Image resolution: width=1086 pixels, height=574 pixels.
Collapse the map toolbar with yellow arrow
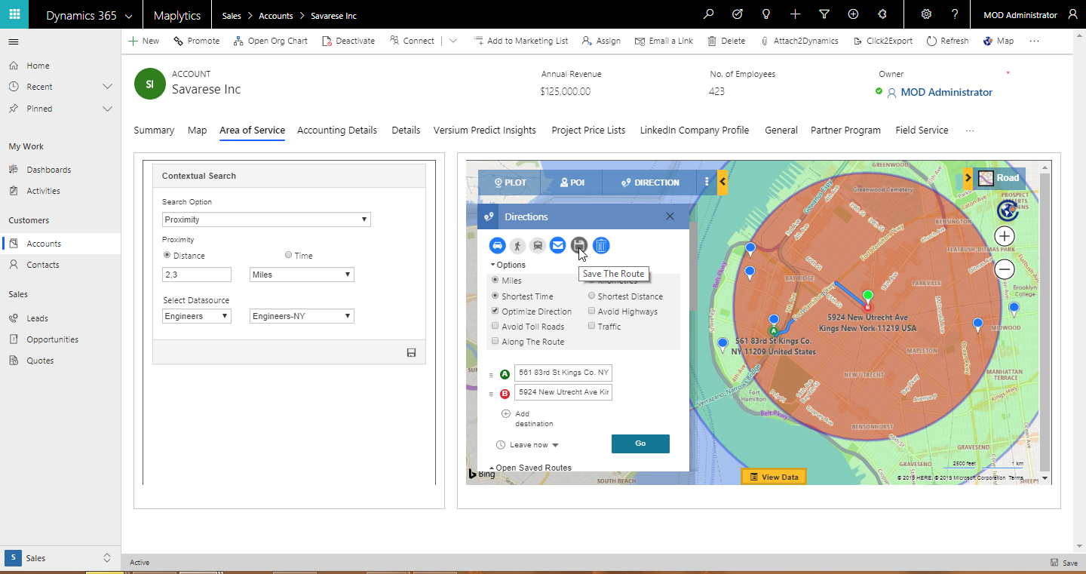click(x=722, y=182)
